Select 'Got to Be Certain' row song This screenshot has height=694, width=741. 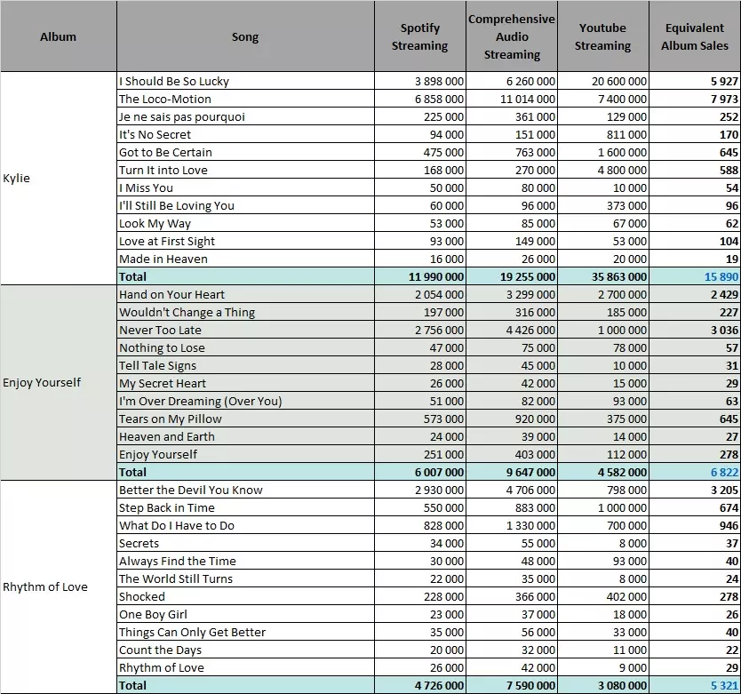245,152
